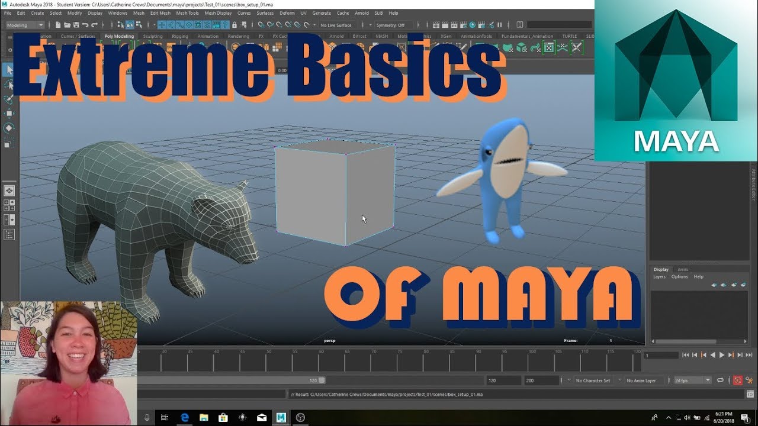
Task: Switch to the Rigging shelf tab
Action: 180,36
